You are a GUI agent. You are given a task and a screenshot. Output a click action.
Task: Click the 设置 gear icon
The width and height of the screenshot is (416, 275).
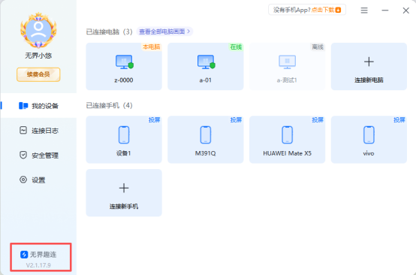tap(23, 180)
